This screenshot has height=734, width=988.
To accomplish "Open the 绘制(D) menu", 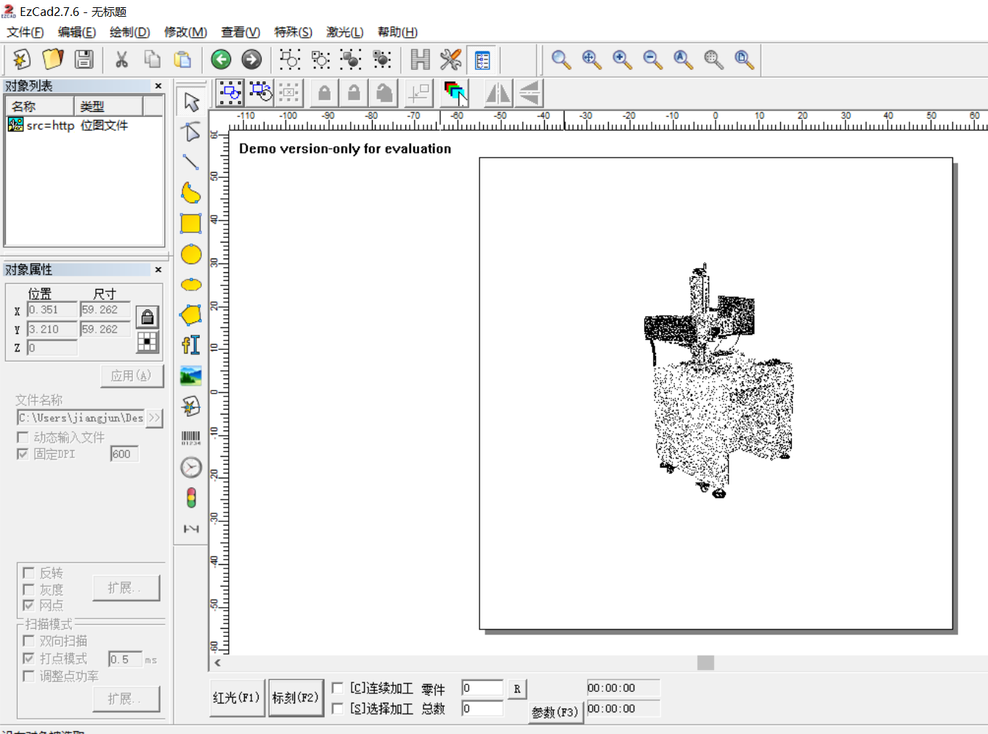I will tap(130, 32).
